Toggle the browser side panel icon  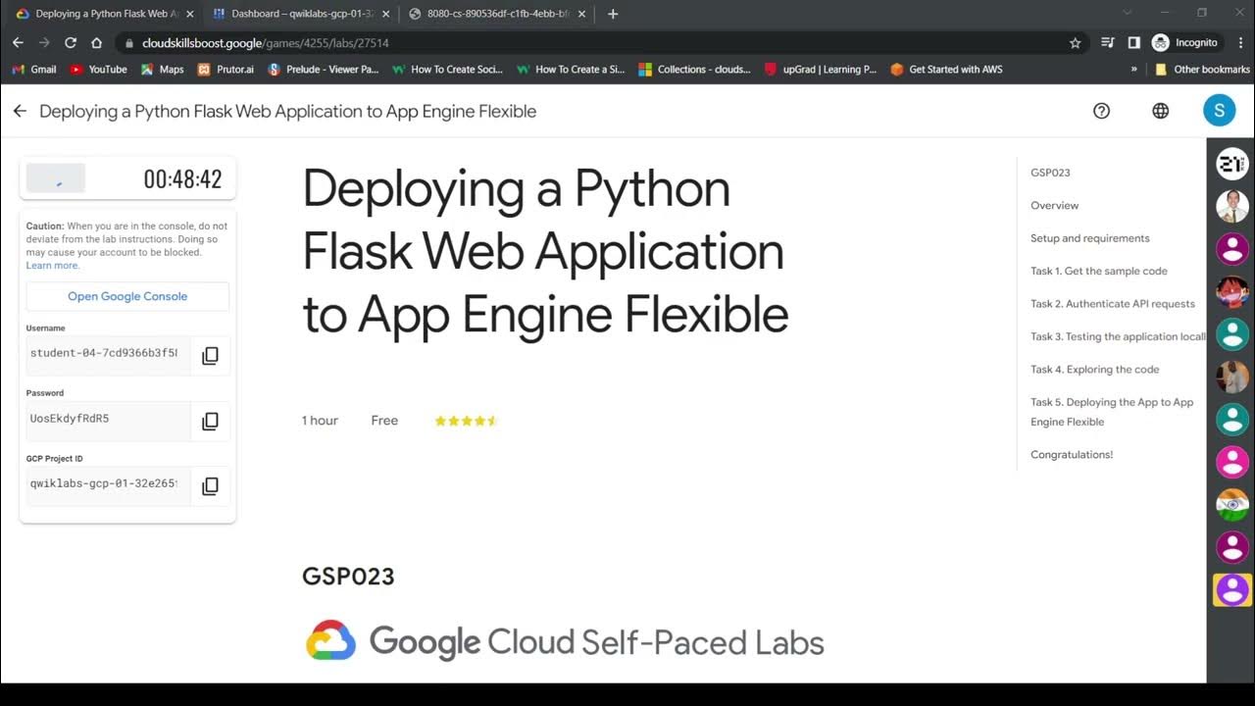(x=1133, y=43)
